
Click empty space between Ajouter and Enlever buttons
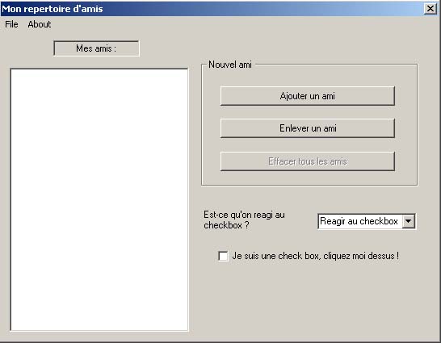point(308,112)
